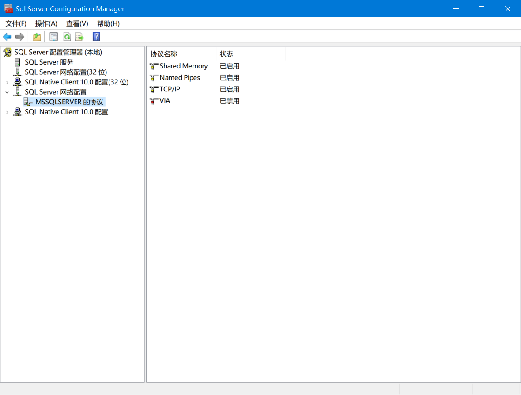Click the green Refresh toolbar icon
521x395 pixels.
67,37
